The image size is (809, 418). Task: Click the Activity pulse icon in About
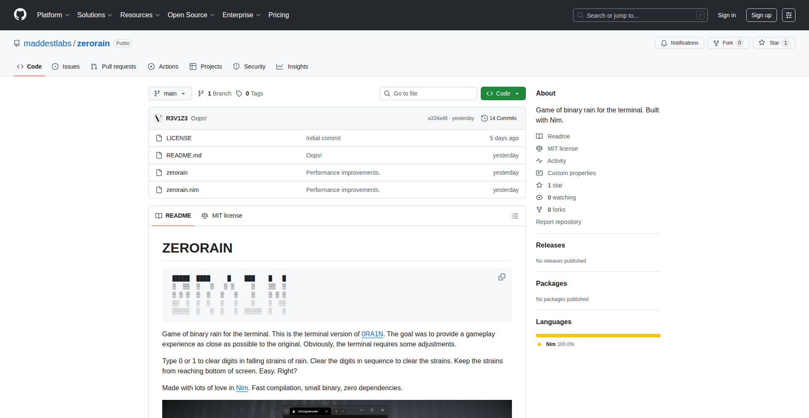point(539,161)
